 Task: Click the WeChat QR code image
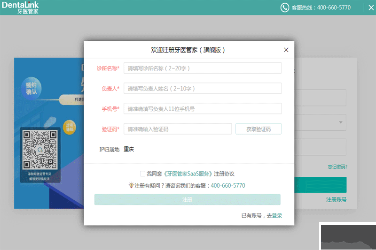pyautogui.click(x=40, y=150)
